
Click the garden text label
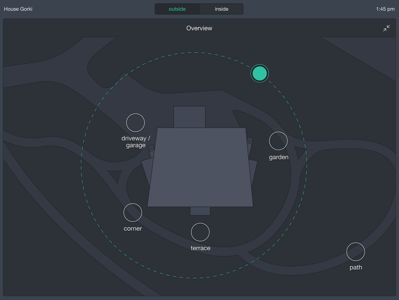coord(279,157)
